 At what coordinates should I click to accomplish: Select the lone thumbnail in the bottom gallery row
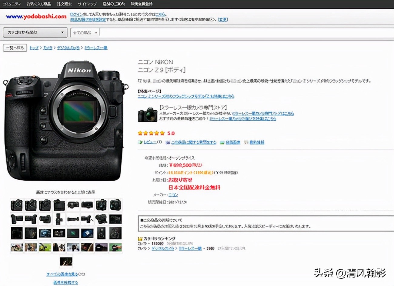tap(66, 261)
